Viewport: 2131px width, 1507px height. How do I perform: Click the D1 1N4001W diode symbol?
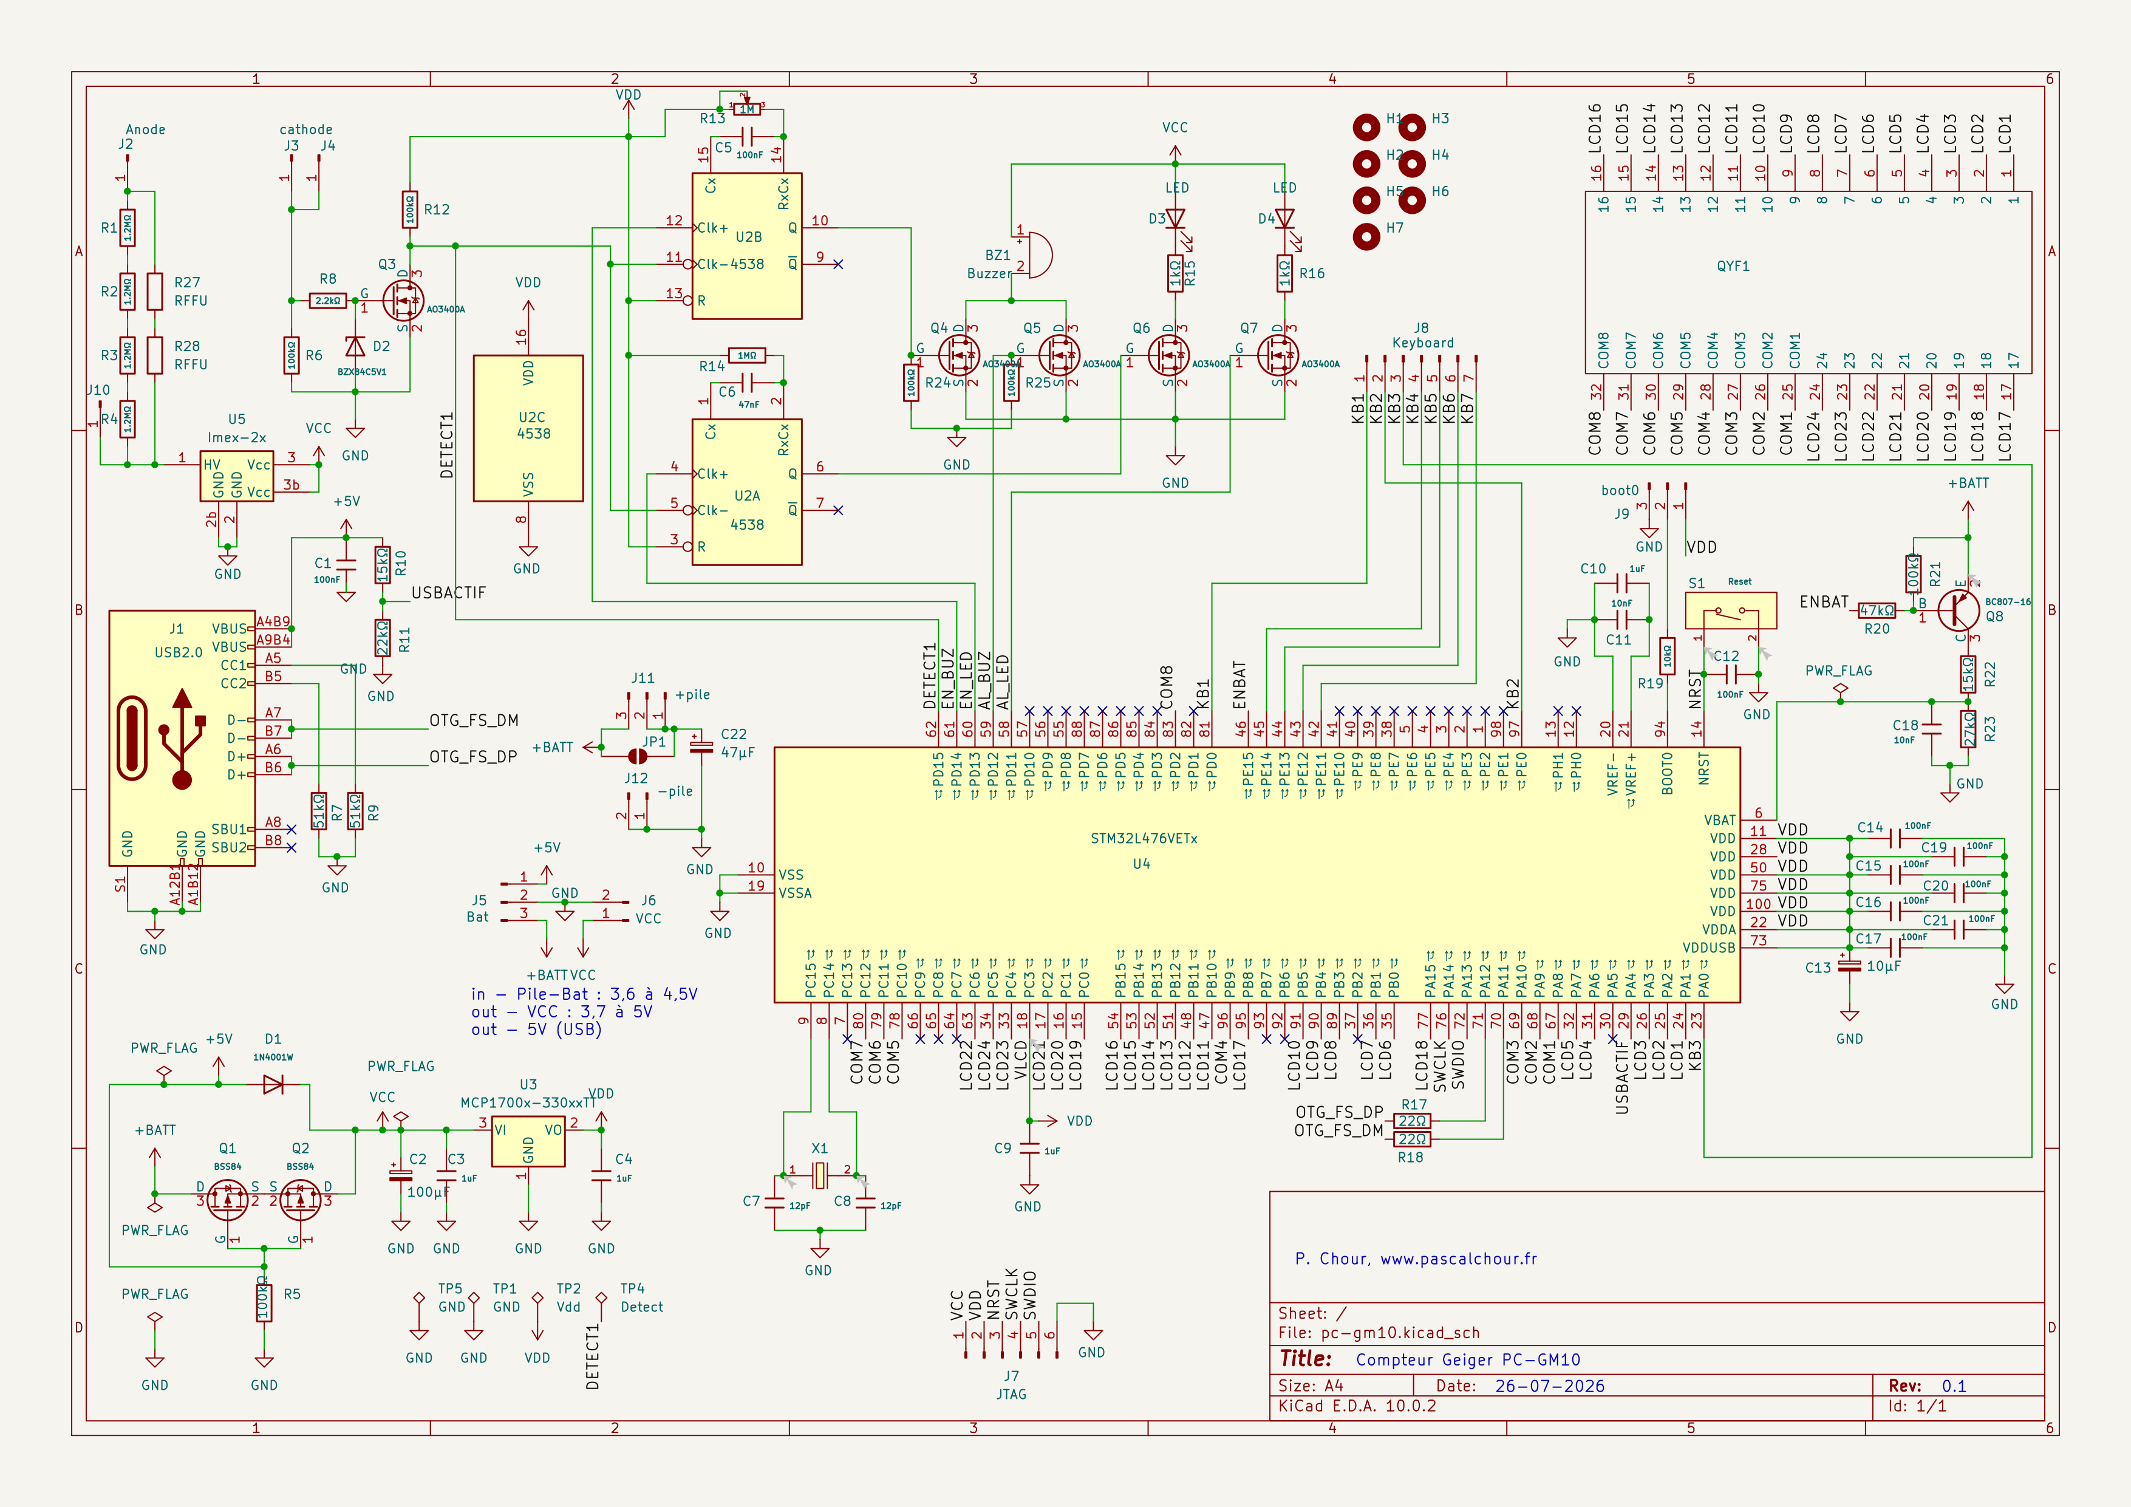coord(273,1084)
